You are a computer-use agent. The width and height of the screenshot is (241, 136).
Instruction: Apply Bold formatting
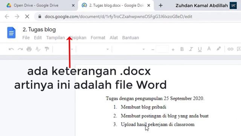(x=182, y=49)
